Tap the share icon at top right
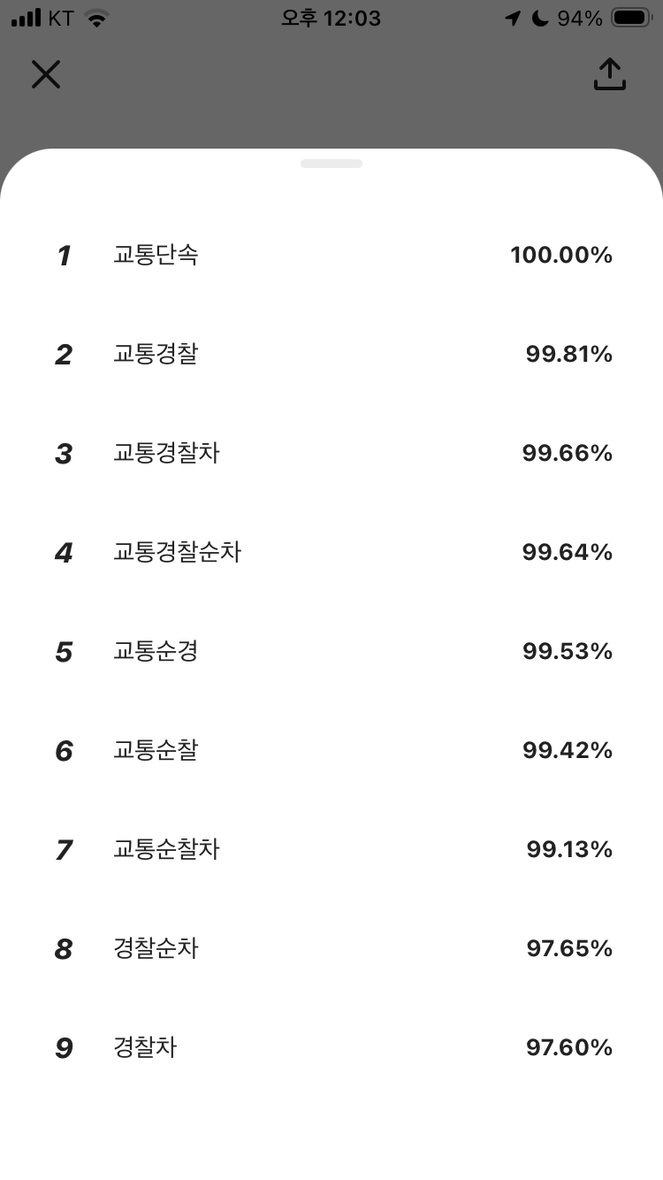This screenshot has width=663, height=1180. (609, 74)
